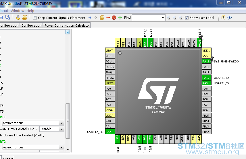246x159 pixels.
Task: Switch to Power Consumption Calculator tab
Action: pos(67,25)
